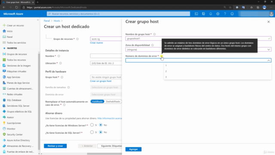Open Cloud Shell from the Azure top bar

[x=196, y=14]
